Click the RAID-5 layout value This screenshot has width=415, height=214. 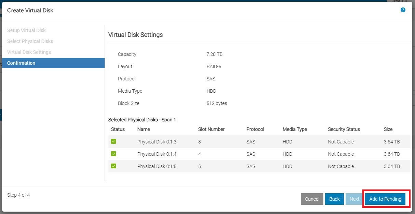click(214, 66)
